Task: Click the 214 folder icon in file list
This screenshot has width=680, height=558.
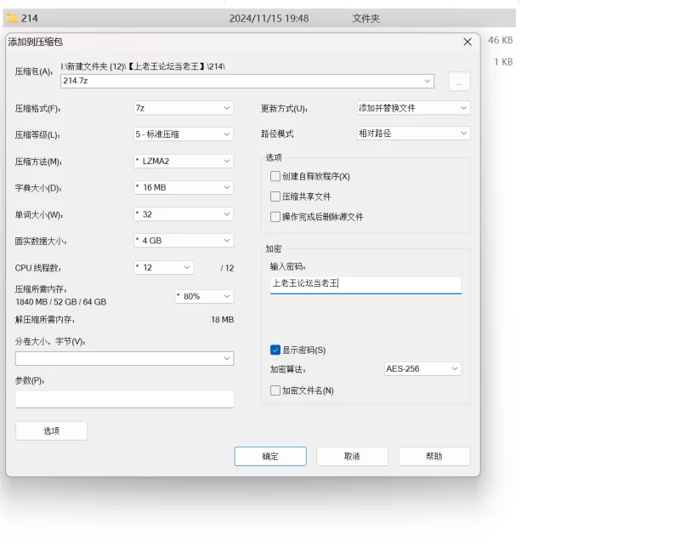Action: (x=12, y=18)
